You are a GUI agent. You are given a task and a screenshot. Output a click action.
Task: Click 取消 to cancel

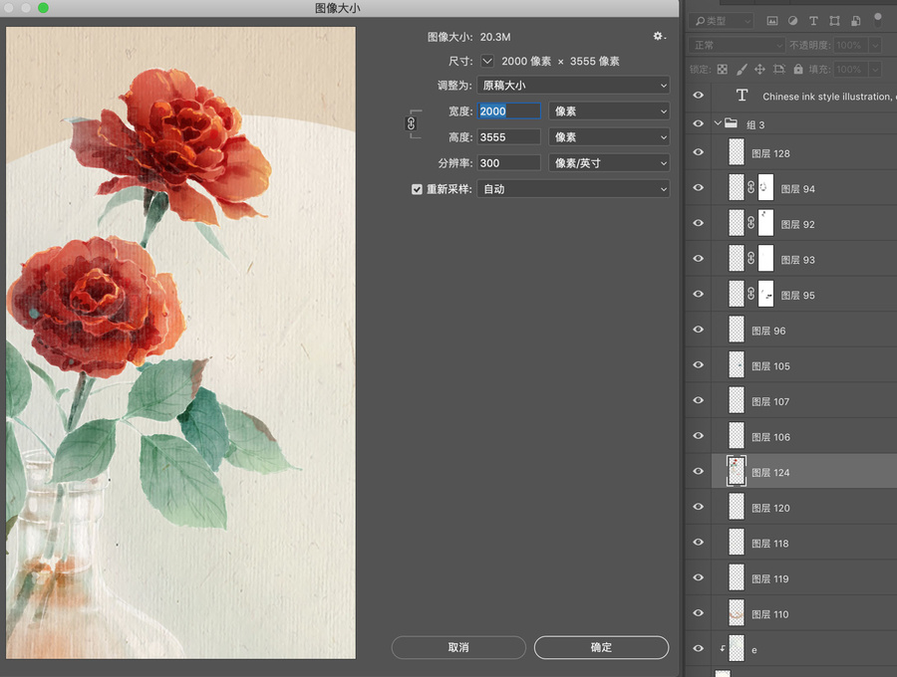pos(458,647)
